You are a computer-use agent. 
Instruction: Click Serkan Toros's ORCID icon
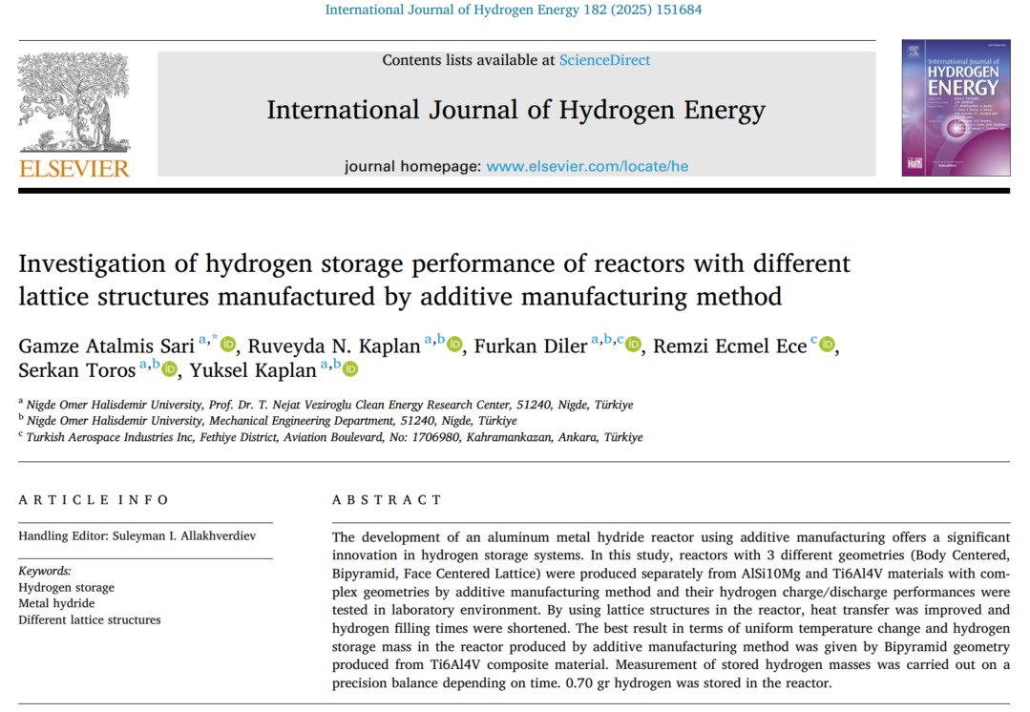pos(170,368)
